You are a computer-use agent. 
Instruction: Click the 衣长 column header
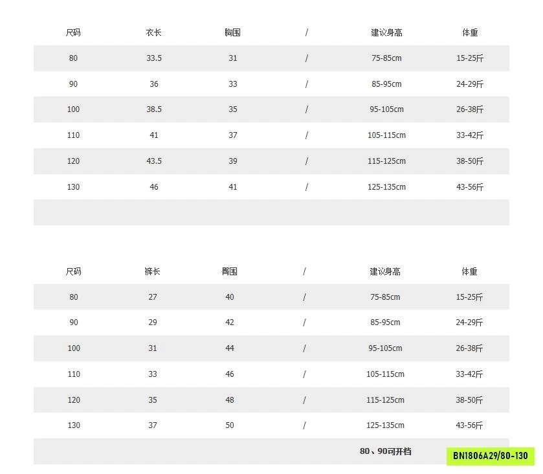(154, 32)
